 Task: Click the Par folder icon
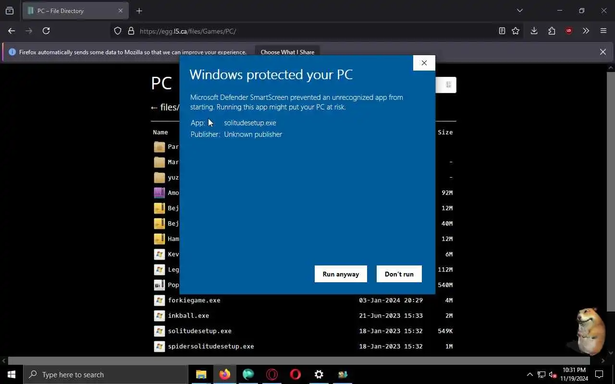[x=160, y=146]
